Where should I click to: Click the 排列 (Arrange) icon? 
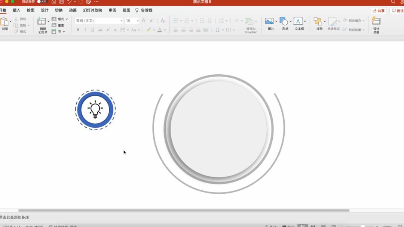coord(318,21)
